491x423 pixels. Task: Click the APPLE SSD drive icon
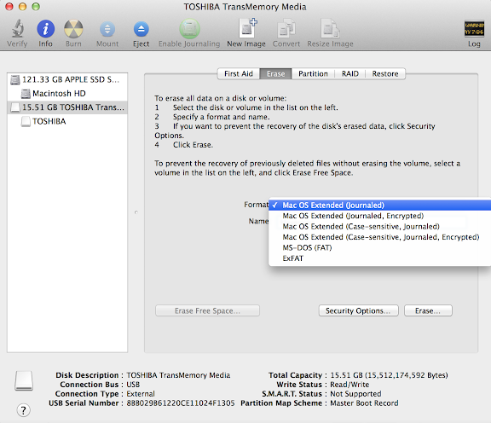click(x=15, y=79)
